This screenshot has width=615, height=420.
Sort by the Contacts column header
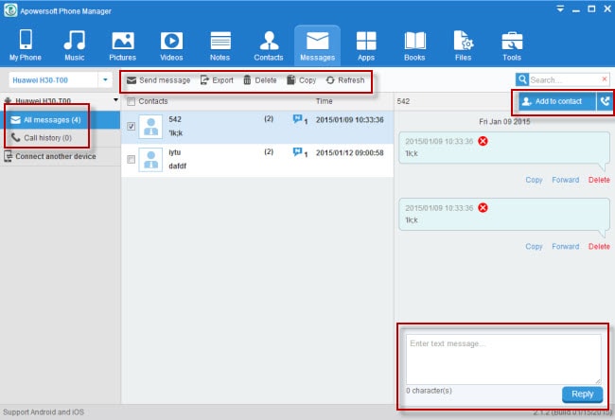(153, 101)
